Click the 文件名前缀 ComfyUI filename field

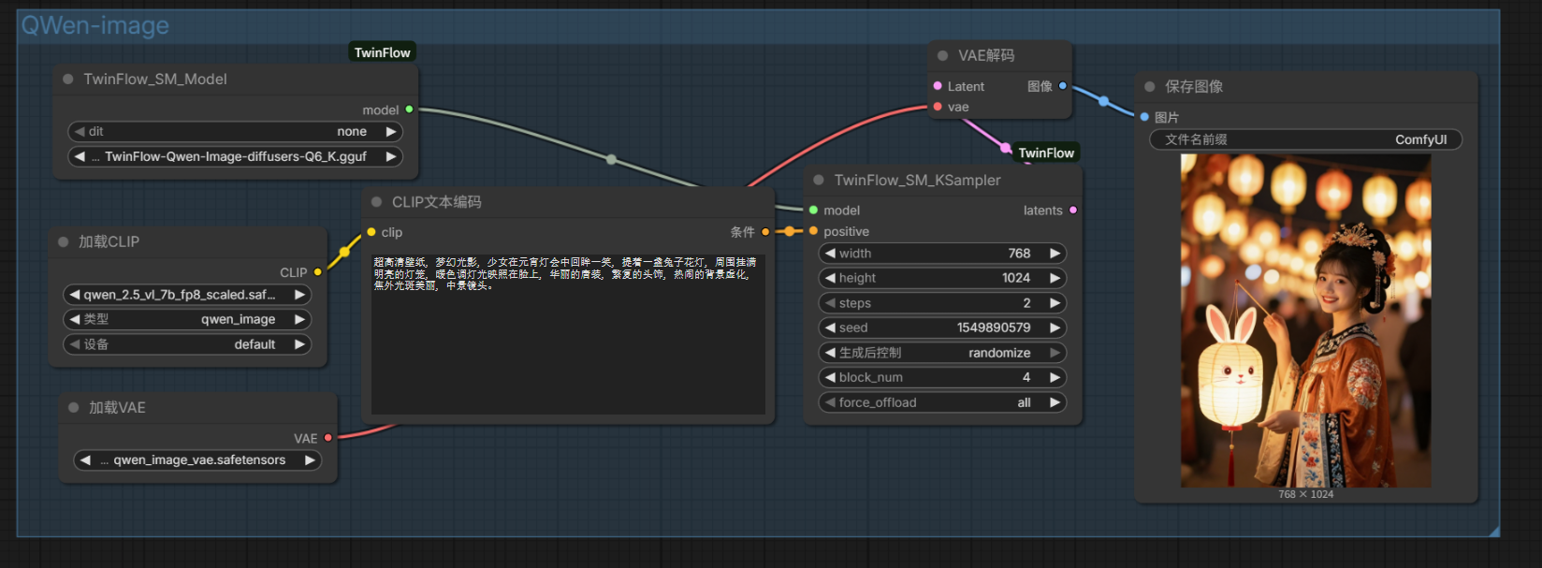click(x=1305, y=140)
